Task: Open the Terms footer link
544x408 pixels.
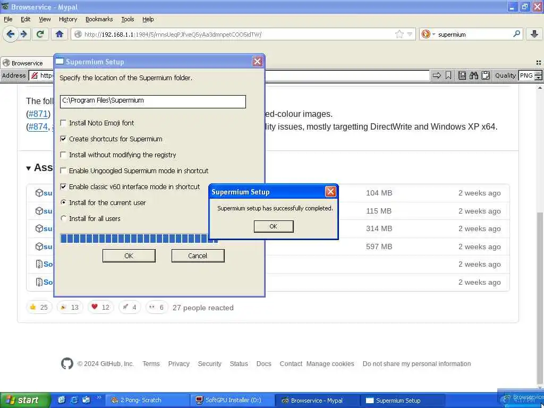Action: coord(151,363)
